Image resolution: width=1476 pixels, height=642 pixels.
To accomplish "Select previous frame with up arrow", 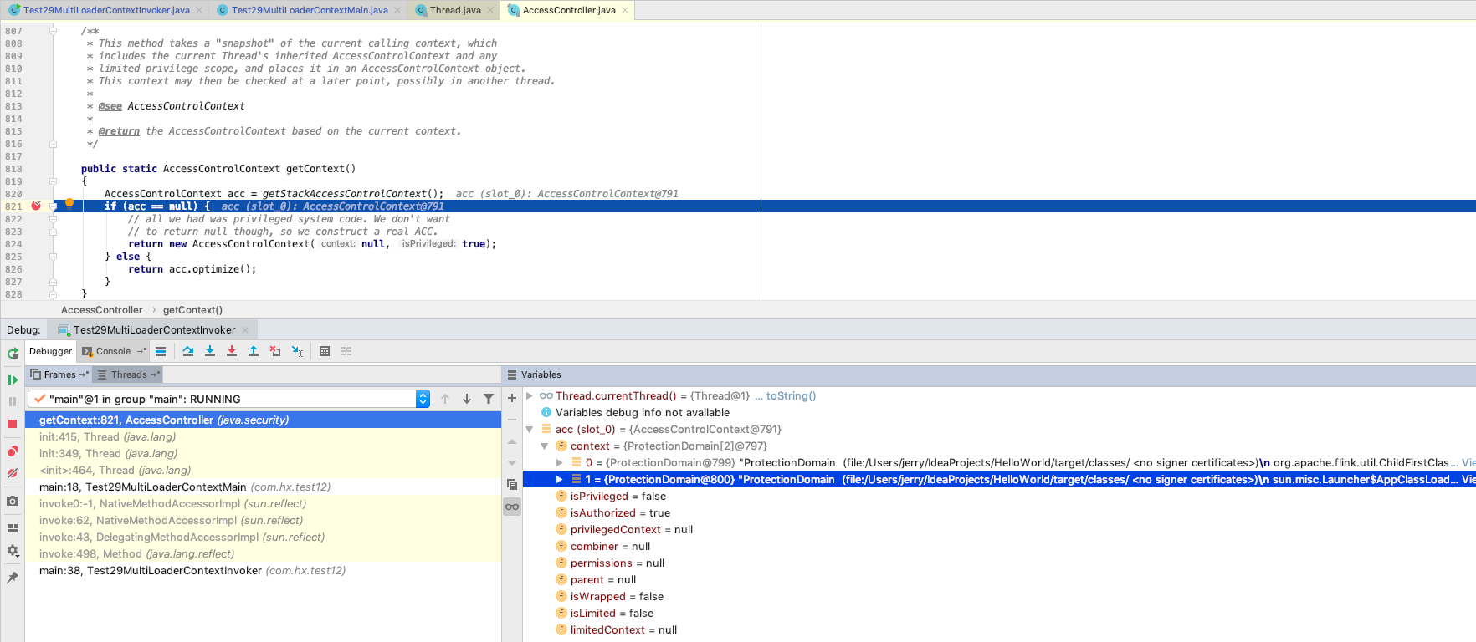I will tap(445, 399).
